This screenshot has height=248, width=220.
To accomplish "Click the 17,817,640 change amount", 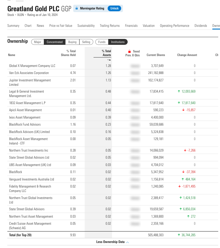I will 189,103.
